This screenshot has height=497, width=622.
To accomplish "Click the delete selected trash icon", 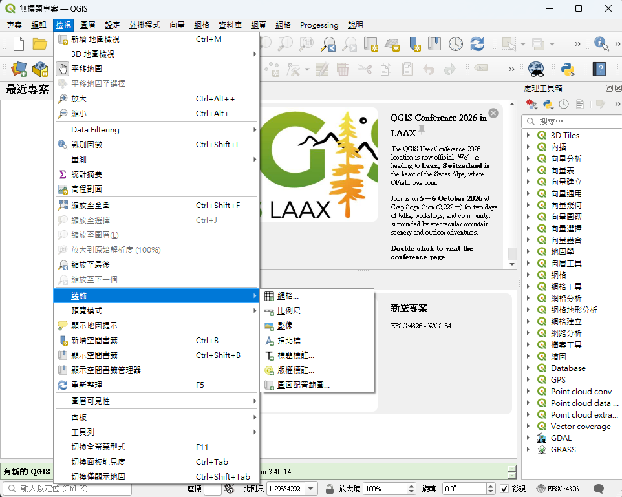I will click(x=342, y=69).
